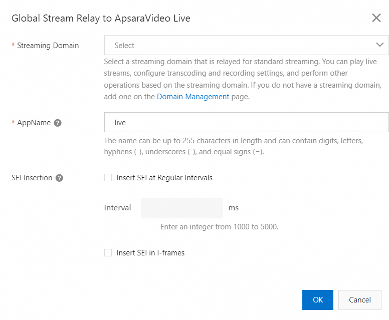Image resolution: width=389 pixels, height=320 pixels.
Task: Click the dialog title text
Action: [101, 19]
